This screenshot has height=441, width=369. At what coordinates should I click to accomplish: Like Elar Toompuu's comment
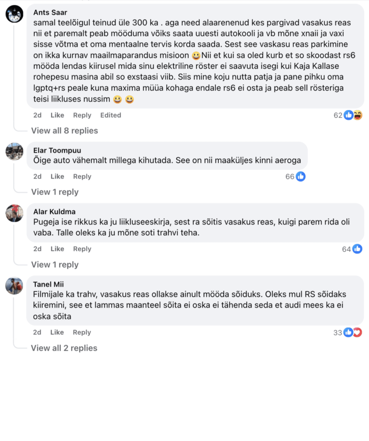click(57, 176)
